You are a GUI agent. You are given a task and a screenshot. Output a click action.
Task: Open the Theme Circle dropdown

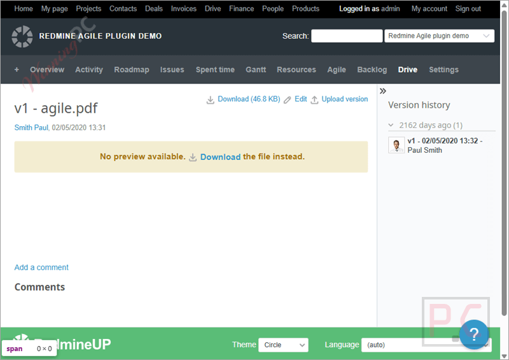(x=283, y=345)
